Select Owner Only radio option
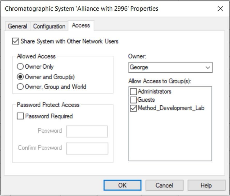The width and height of the screenshot is (230, 196). click(x=20, y=66)
